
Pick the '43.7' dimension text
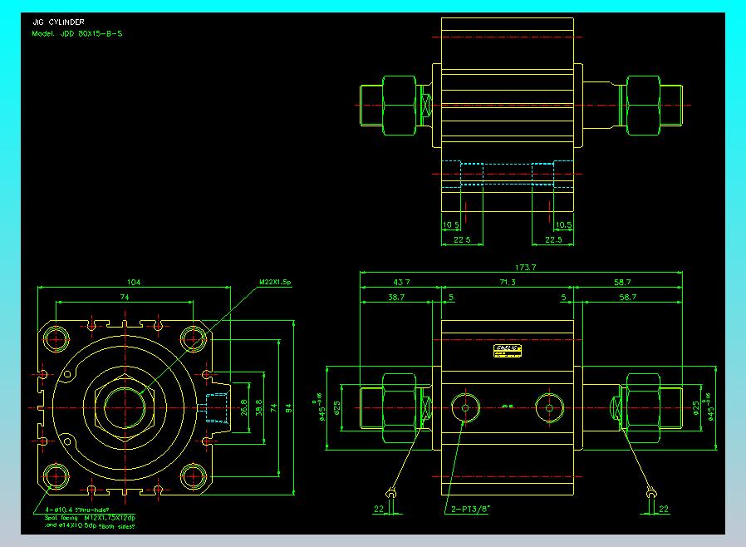click(401, 283)
